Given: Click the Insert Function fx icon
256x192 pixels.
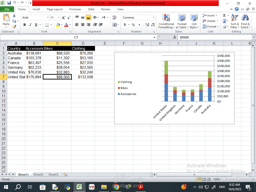Looking at the screenshot, I should click(175, 37).
